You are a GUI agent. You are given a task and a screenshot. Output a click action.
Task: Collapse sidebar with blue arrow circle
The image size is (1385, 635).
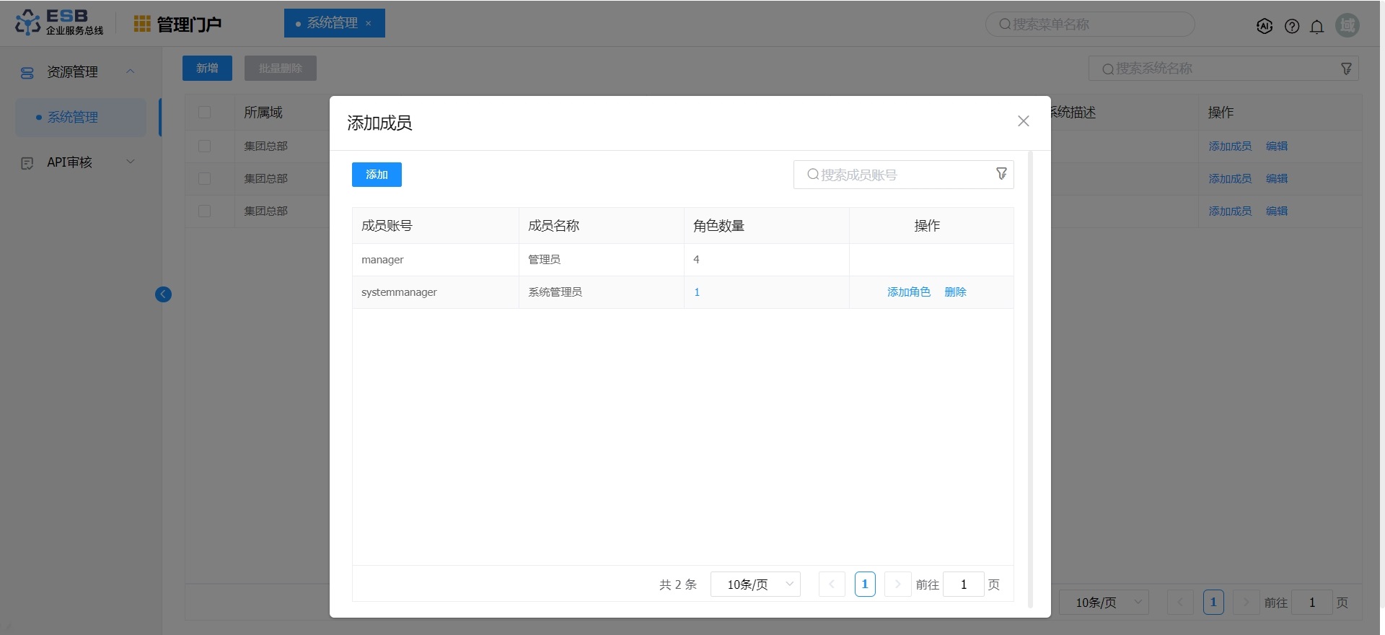(x=163, y=294)
